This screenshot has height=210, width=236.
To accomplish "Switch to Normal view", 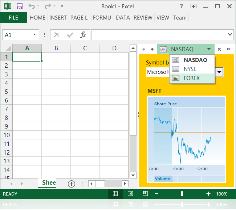I will coord(115,194).
